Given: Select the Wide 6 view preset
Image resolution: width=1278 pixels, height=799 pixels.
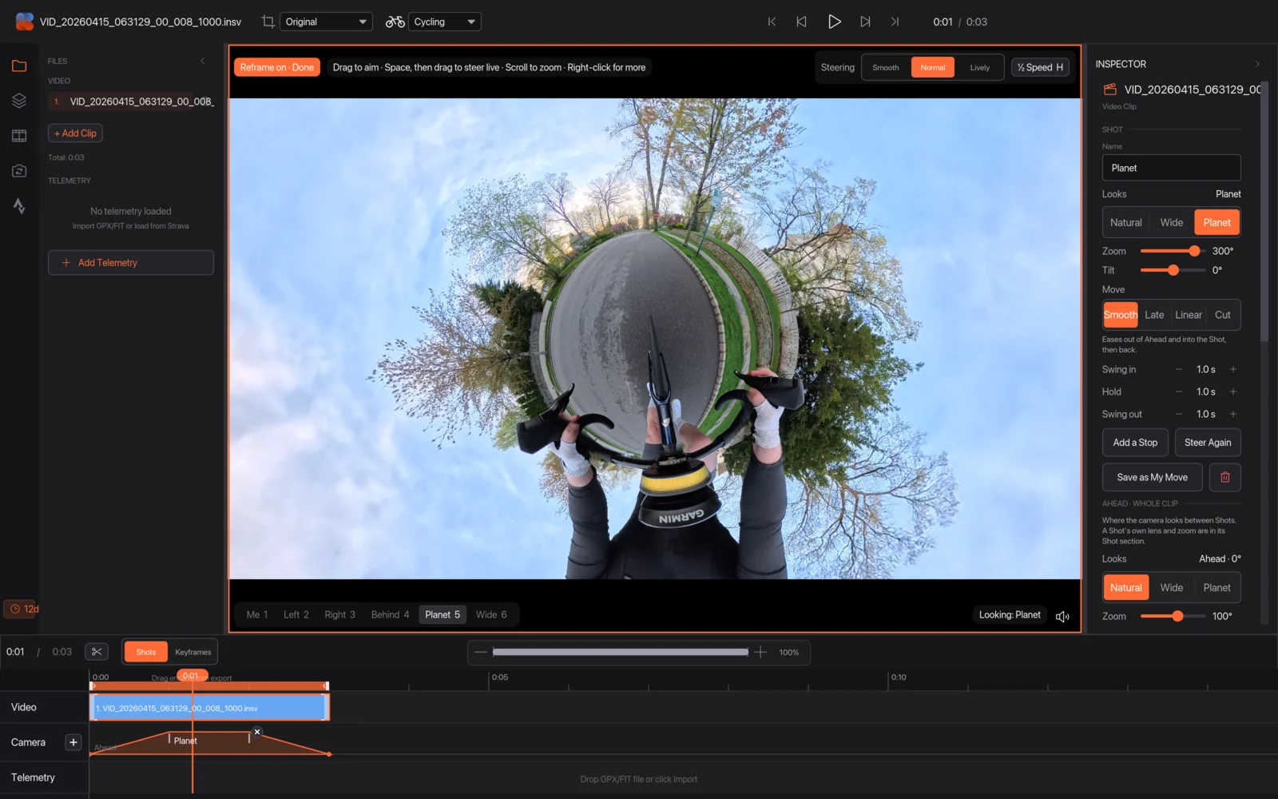Looking at the screenshot, I should point(491,614).
